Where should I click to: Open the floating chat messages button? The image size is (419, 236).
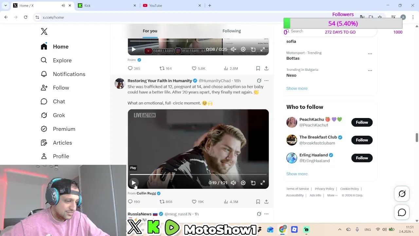[402, 213]
